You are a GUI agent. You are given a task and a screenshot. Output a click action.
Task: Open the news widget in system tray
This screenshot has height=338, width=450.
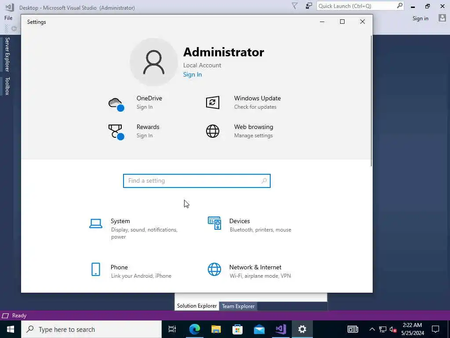point(353,329)
